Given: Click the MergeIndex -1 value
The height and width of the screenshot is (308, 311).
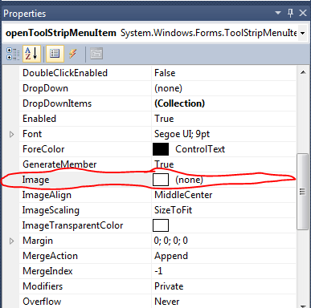Looking at the screenshot, I should [158, 271].
